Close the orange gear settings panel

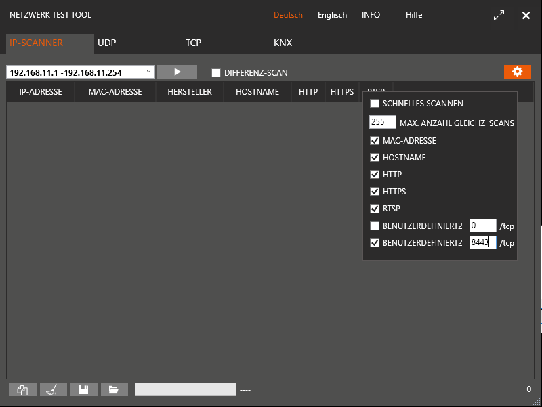tap(517, 72)
